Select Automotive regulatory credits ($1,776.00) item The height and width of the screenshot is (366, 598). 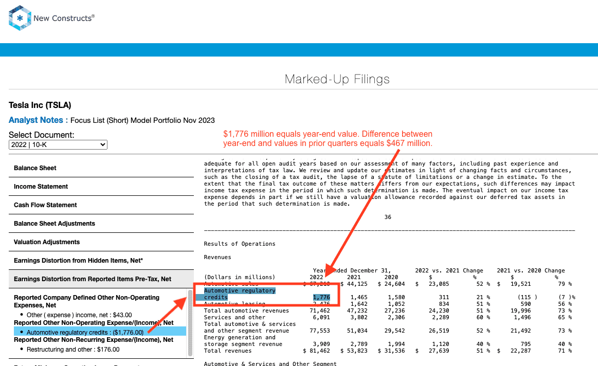tap(100, 333)
